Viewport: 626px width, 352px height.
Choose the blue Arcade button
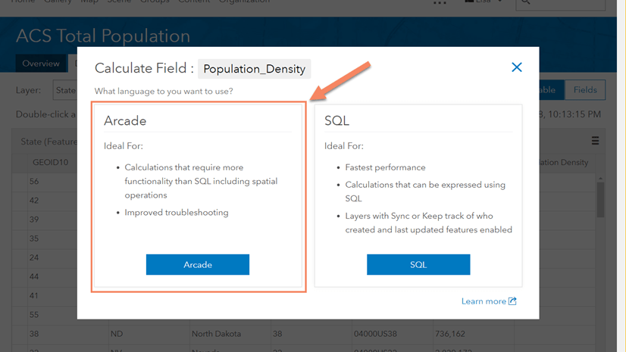coord(198,264)
